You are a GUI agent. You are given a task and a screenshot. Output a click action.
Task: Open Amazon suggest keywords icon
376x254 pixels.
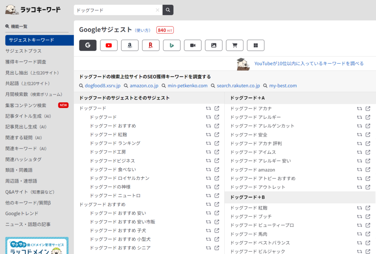click(x=130, y=45)
